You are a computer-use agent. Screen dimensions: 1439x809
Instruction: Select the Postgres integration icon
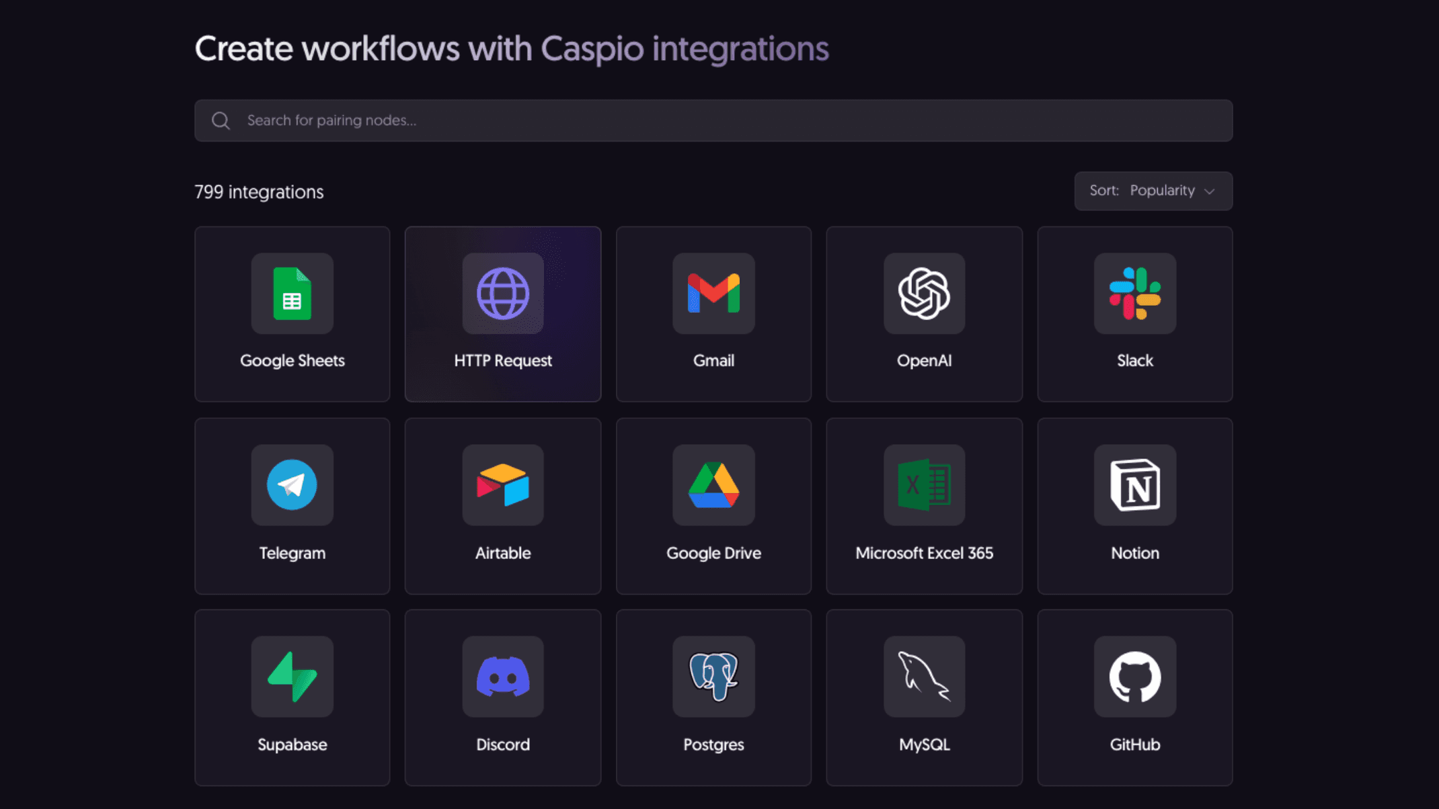point(713,677)
